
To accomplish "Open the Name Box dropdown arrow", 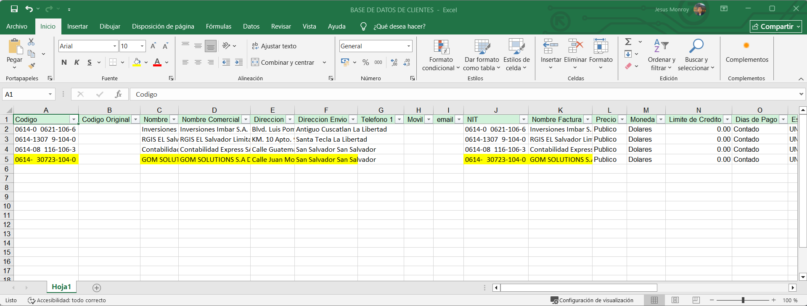I will click(50, 94).
